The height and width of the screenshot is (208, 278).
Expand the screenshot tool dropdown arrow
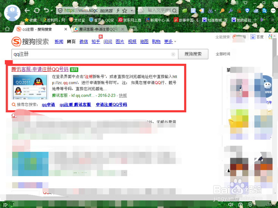point(215,11)
